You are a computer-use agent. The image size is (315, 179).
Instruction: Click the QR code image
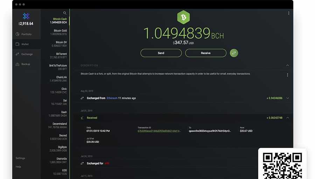pos(282,165)
